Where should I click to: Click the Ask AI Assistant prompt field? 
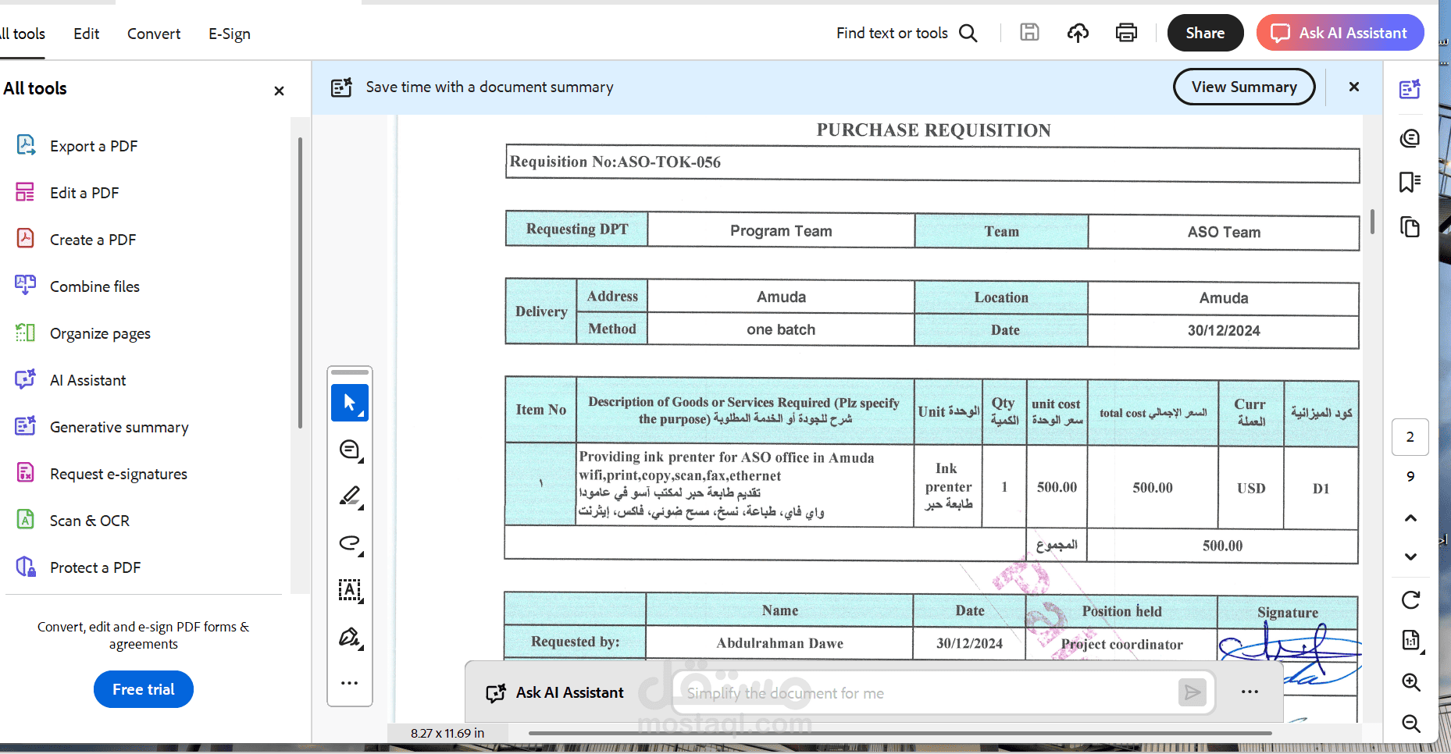click(x=931, y=693)
